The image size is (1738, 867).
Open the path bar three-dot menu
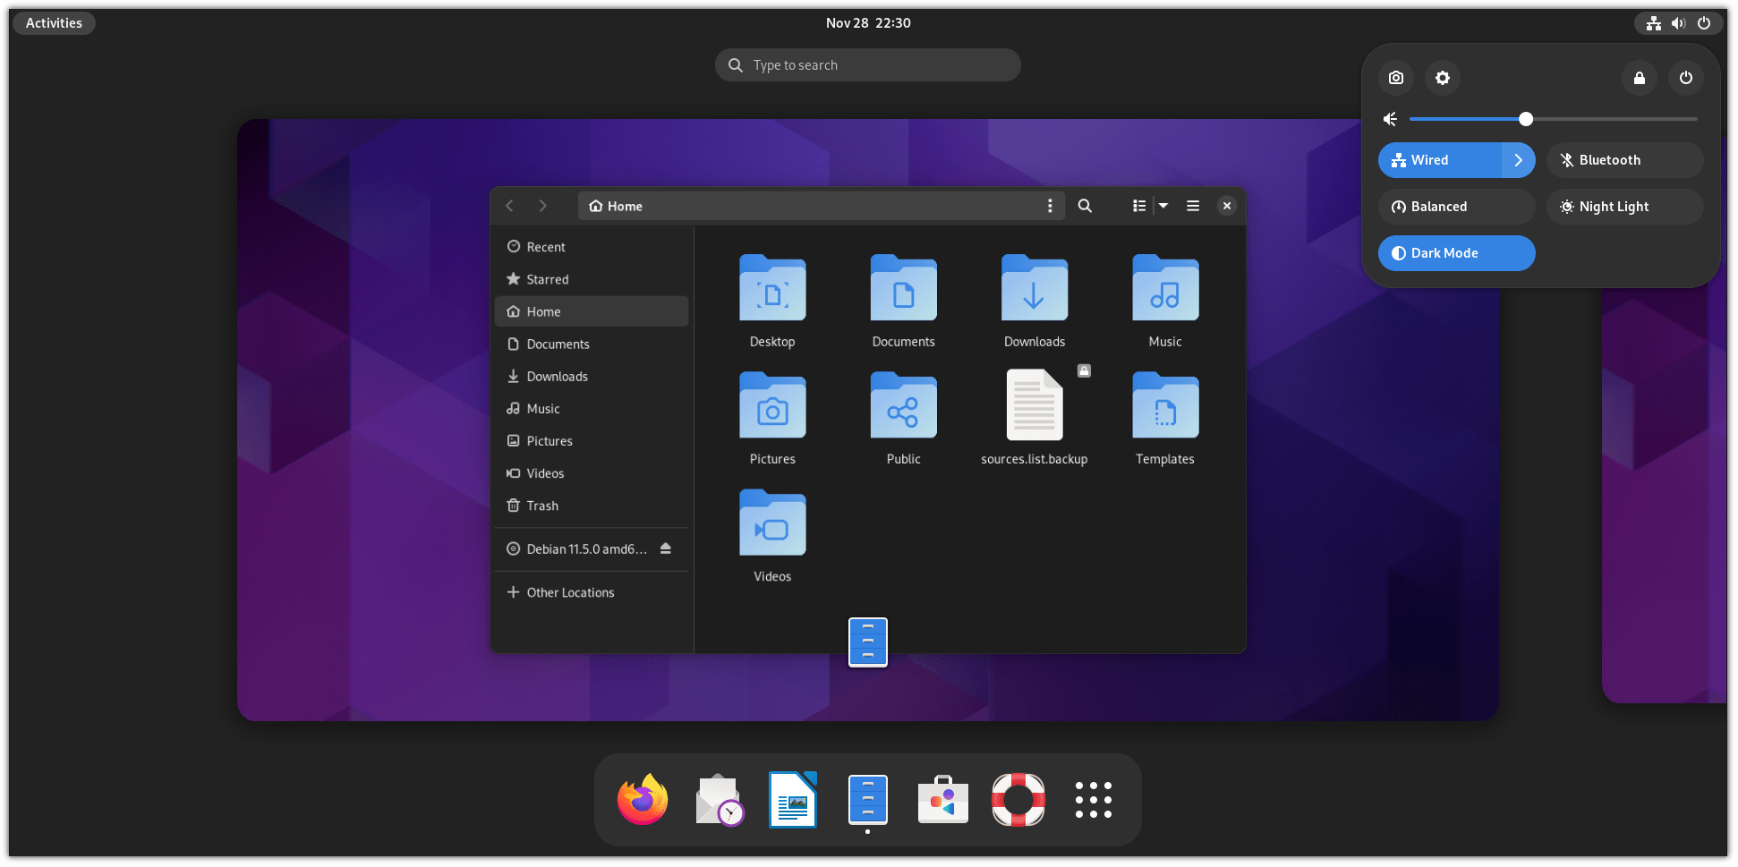(x=1050, y=205)
